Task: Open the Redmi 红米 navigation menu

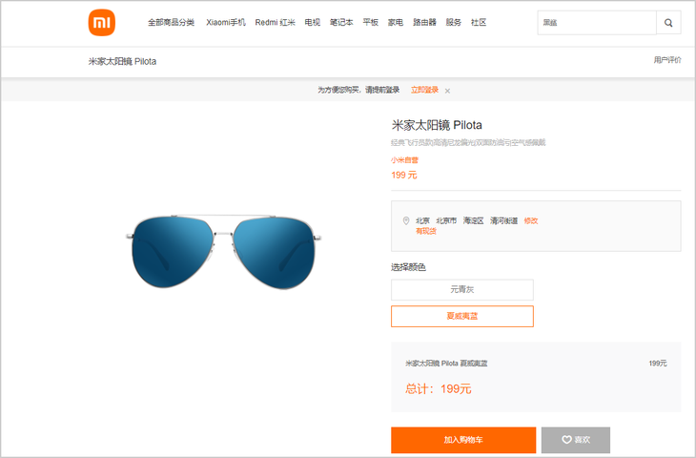Action: [275, 23]
